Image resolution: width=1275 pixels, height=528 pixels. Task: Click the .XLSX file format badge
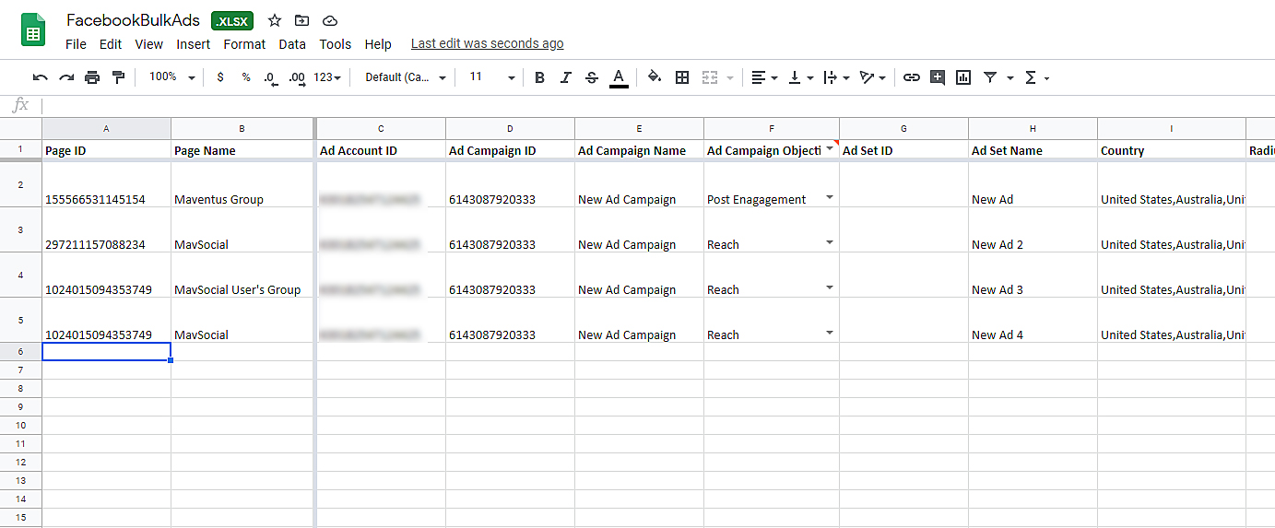coord(231,20)
